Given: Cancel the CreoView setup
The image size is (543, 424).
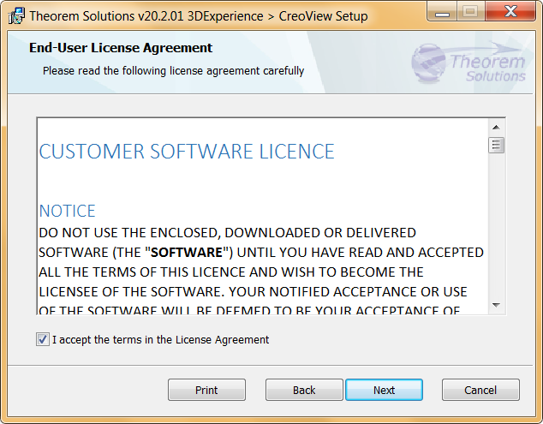Looking at the screenshot, I should 480,390.
